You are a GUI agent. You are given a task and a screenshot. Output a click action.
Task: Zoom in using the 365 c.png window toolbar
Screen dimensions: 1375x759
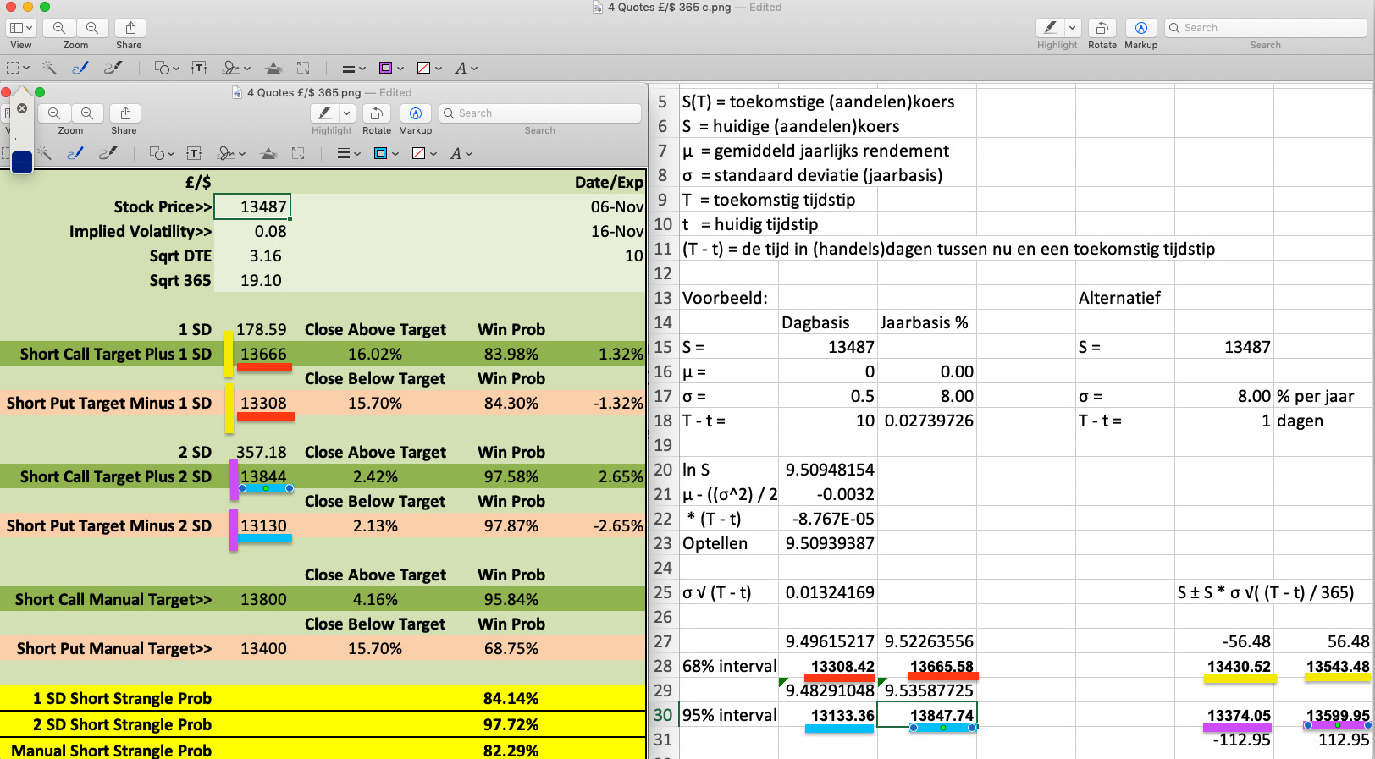92,28
